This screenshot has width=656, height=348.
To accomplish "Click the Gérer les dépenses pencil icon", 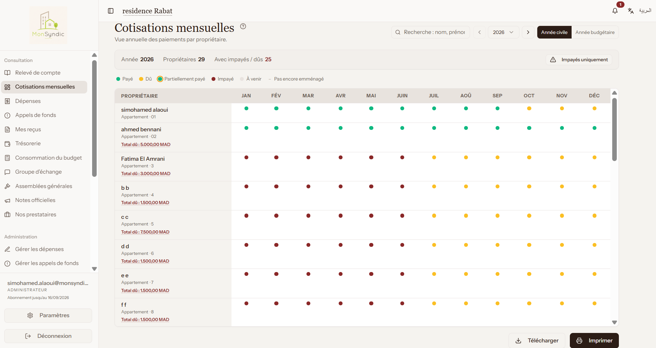I will click(7, 249).
